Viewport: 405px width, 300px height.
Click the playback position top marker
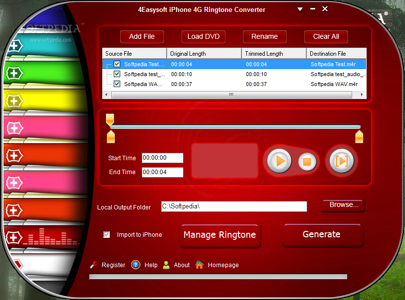(x=110, y=119)
